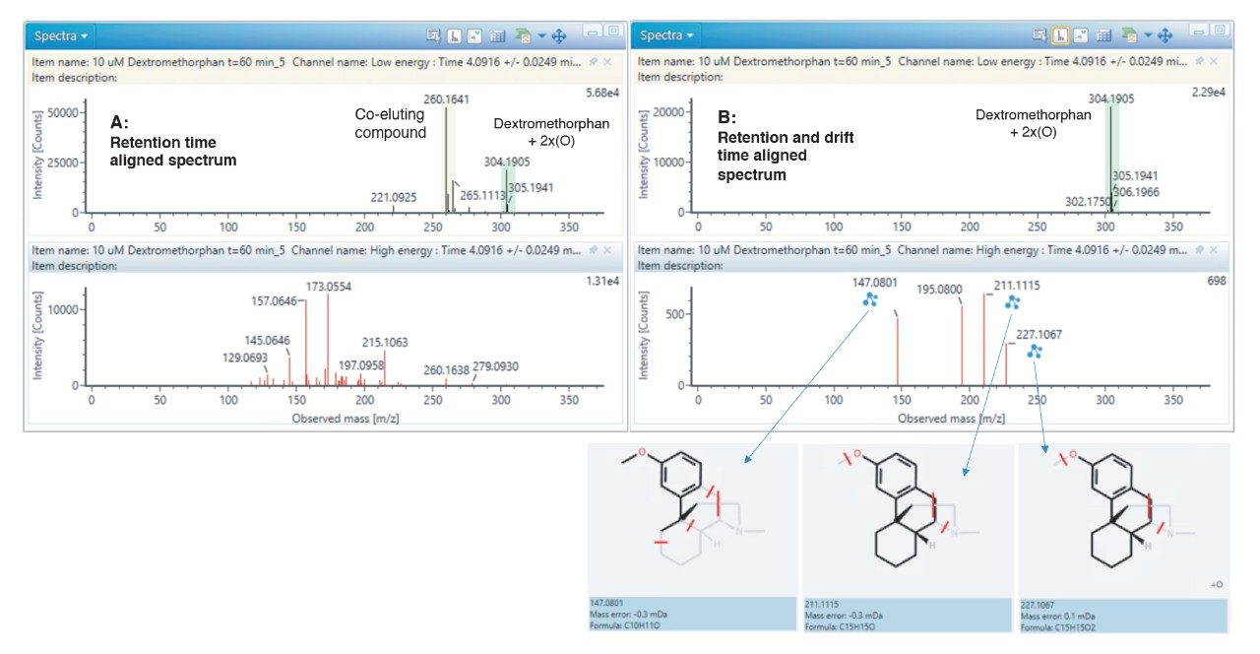Close the left low energy spectrum item
Image resolution: width=1260 pixels, height=654 pixels.
[x=607, y=61]
